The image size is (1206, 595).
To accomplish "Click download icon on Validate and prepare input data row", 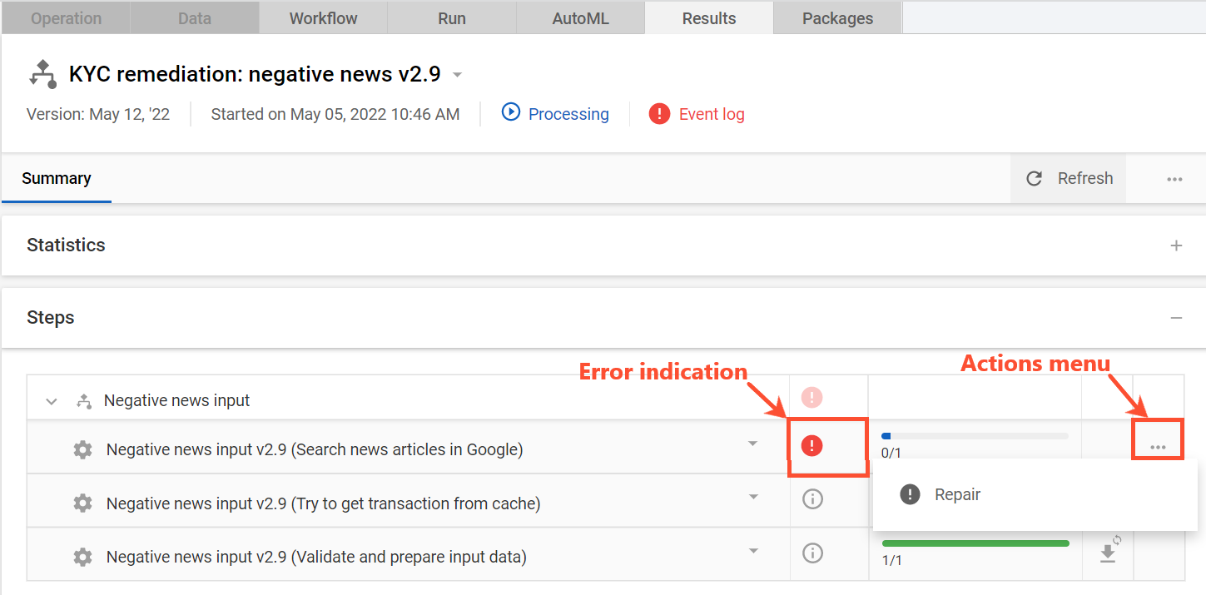I will (1108, 553).
